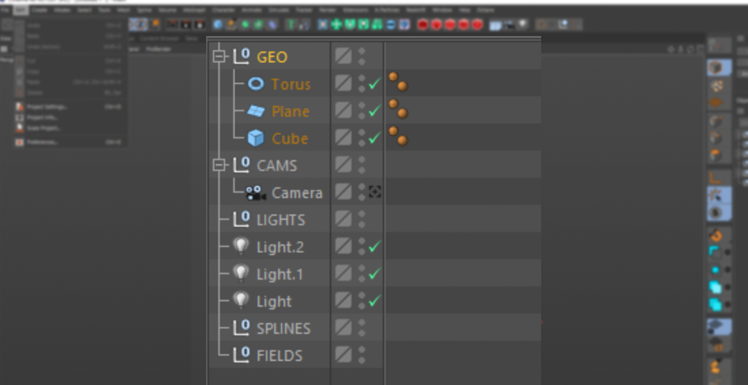Click the layer square on GEO row
The width and height of the screenshot is (748, 385).
(343, 56)
